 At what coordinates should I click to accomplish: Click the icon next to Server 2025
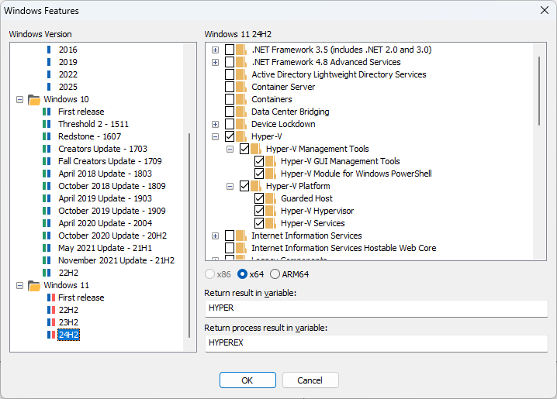click(x=49, y=87)
